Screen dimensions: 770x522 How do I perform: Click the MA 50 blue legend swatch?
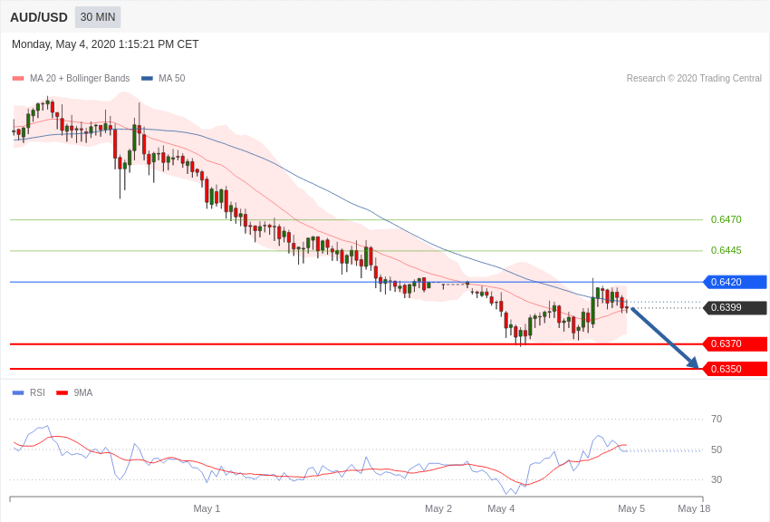pyautogui.click(x=148, y=78)
